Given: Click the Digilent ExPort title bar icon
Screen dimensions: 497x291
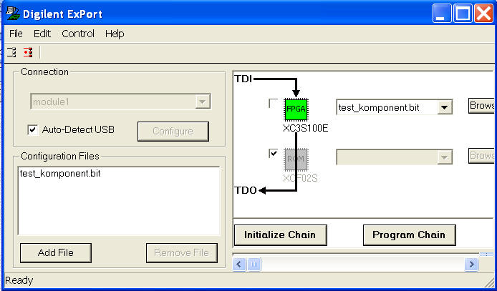Looking at the screenshot, I should coord(13,14).
